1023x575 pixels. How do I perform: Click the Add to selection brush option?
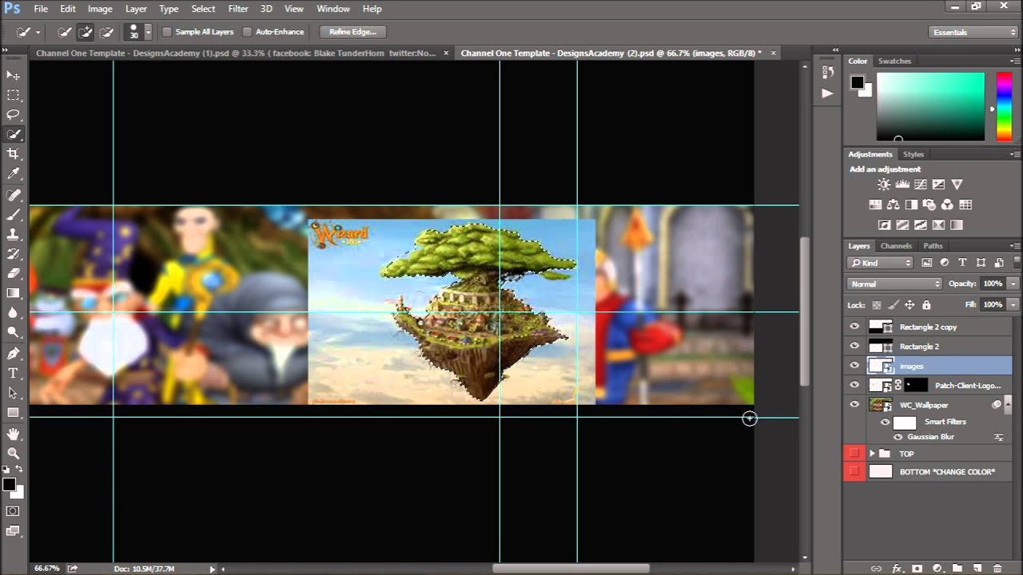(x=85, y=32)
